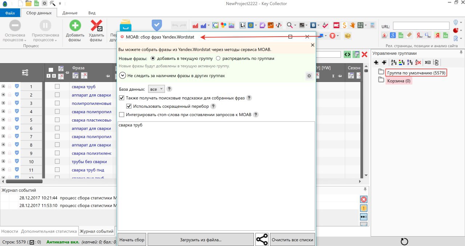Click the Google 'G' statistics icon
The width and height of the screenshot is (465, 246).
tap(215, 25)
